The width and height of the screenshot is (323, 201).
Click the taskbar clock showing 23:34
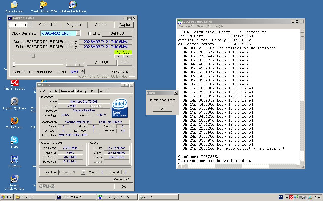pyautogui.click(x=317, y=197)
